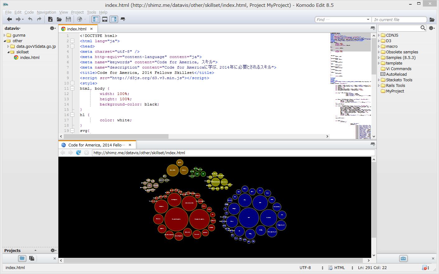Close the Code for America preview tab
439x274 pixels.
point(130,145)
